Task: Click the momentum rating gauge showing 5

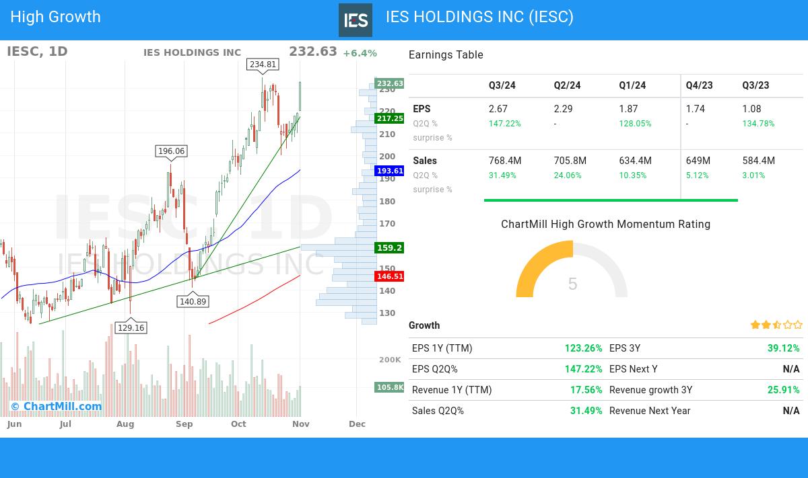Action: tap(572, 270)
